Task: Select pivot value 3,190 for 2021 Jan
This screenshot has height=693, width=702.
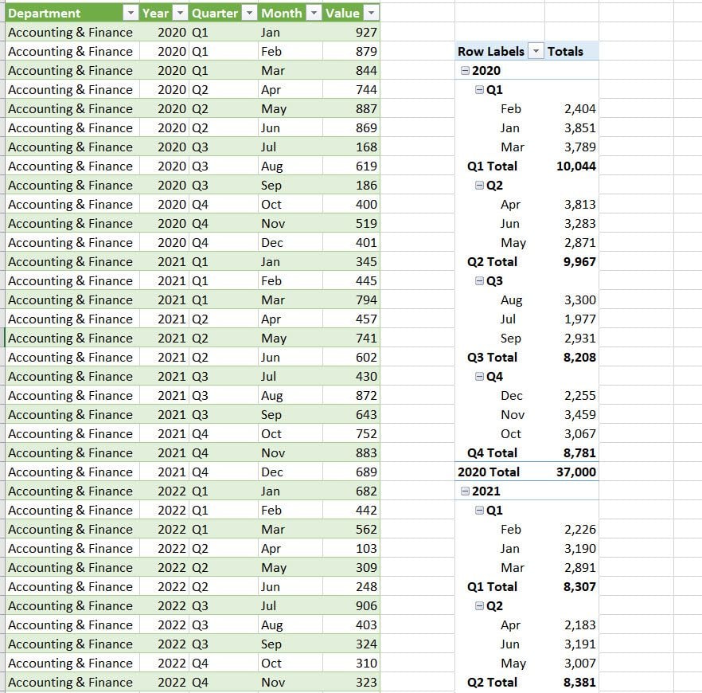Action: click(571, 548)
